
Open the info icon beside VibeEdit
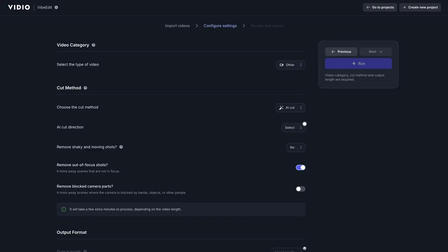tap(56, 7)
